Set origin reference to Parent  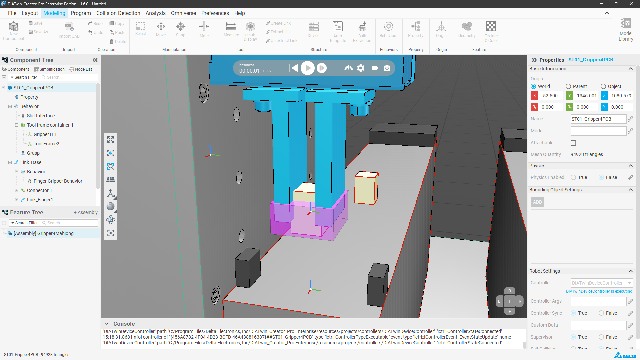(568, 86)
